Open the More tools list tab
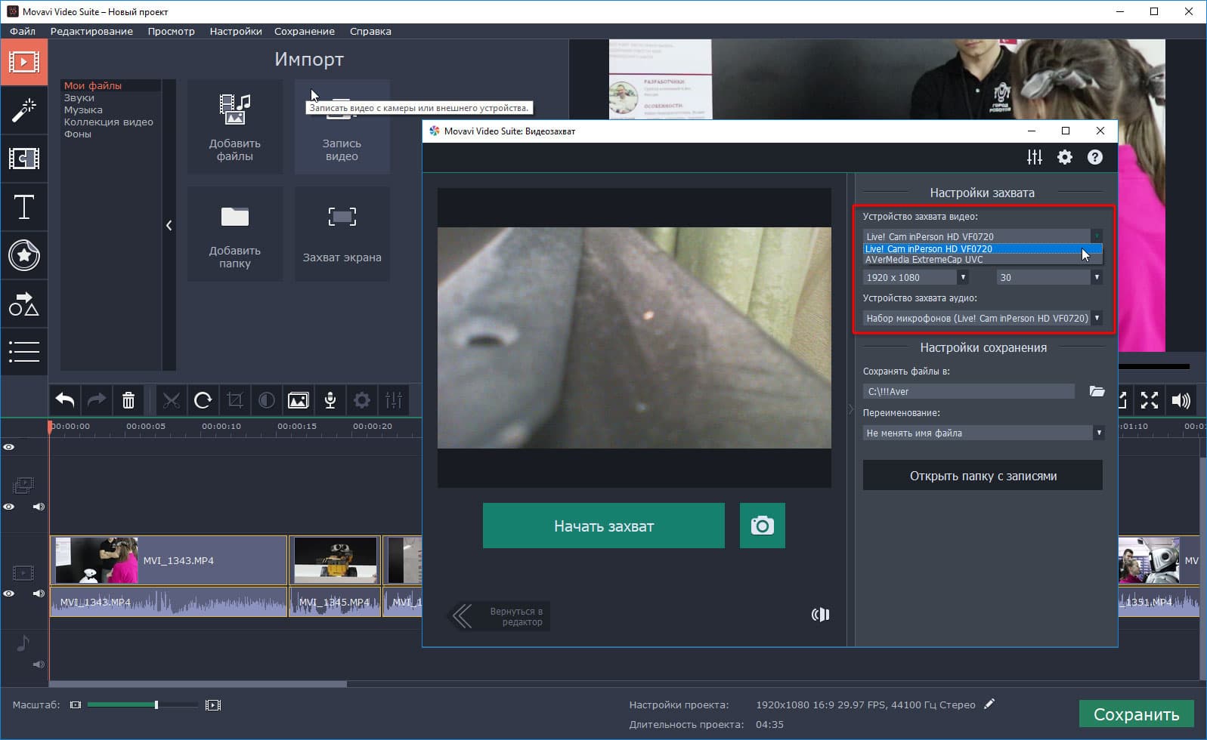 pyautogui.click(x=24, y=352)
